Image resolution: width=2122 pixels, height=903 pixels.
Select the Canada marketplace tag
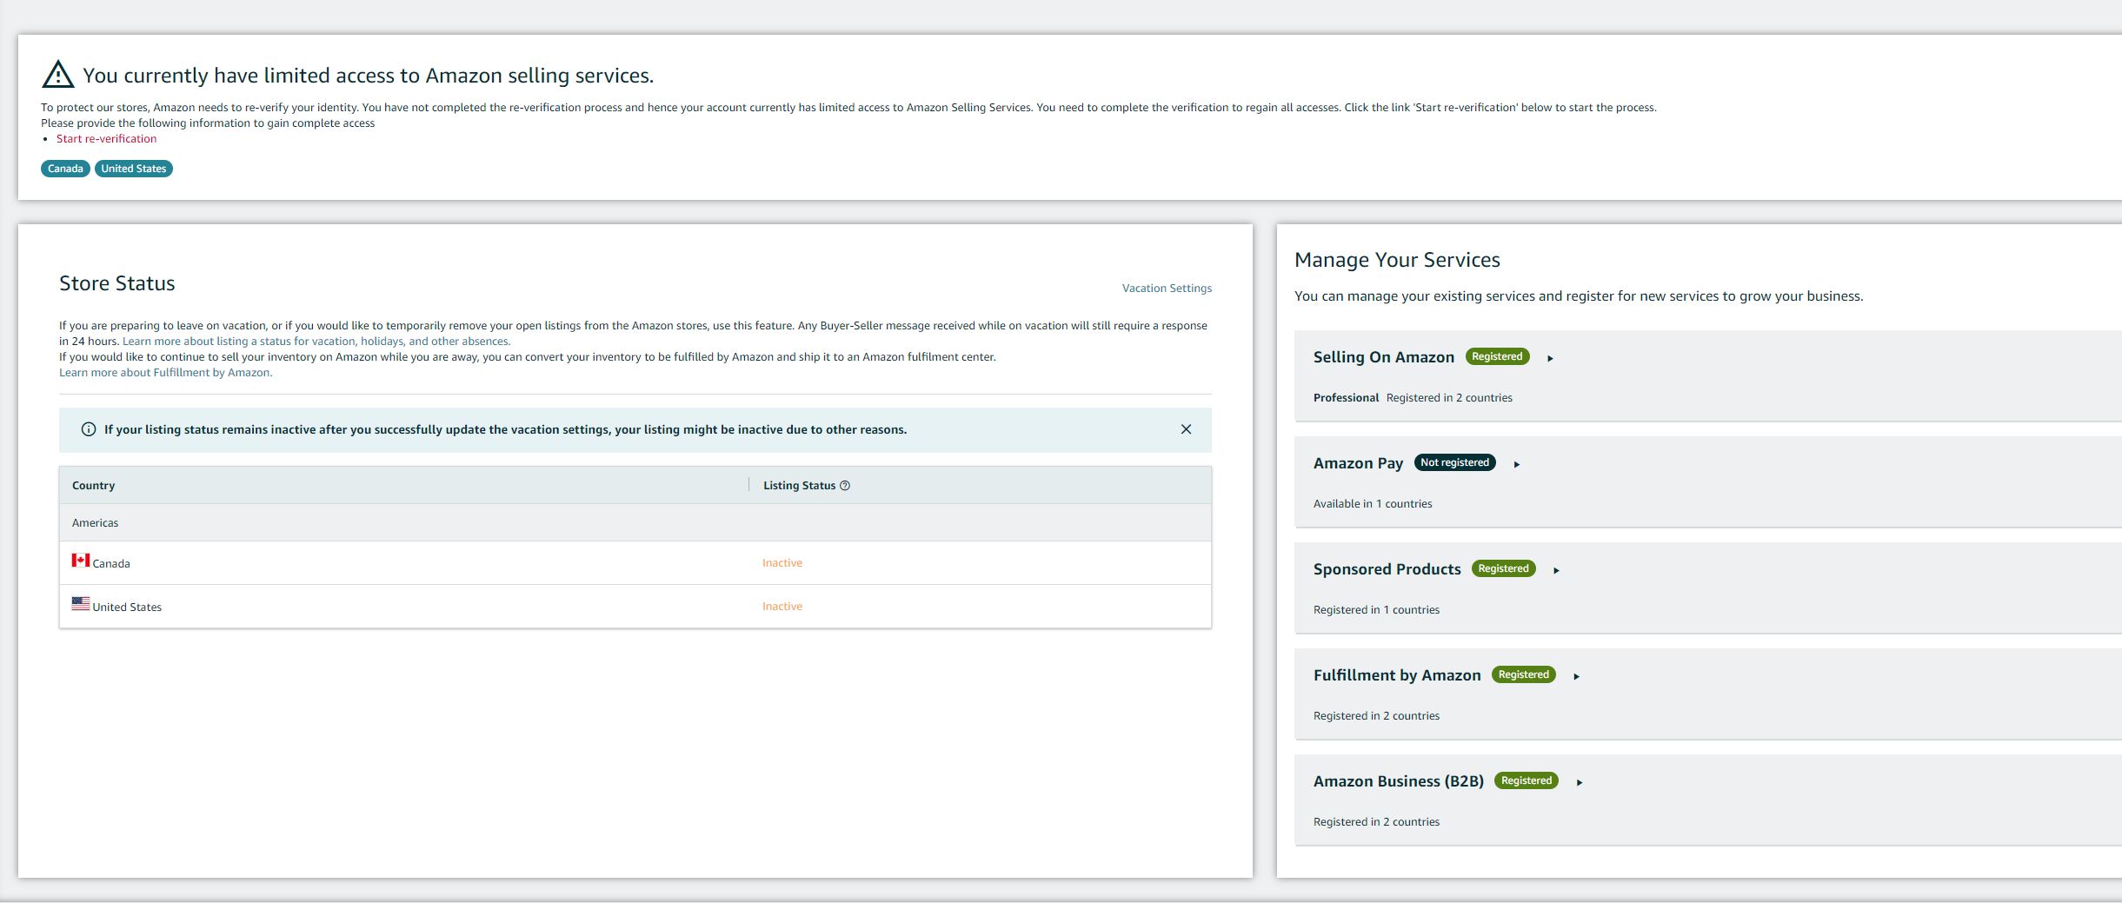tap(65, 169)
